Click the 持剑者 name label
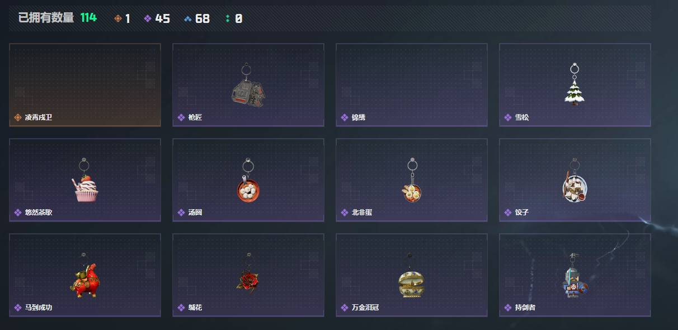The image size is (678, 330). coord(525,308)
